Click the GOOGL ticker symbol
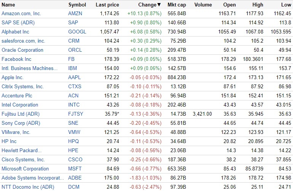Image resolution: width=293 pixels, height=191 pixels. [x=77, y=32]
